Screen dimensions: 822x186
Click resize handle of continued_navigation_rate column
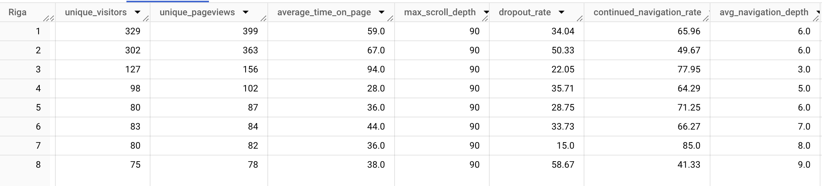pos(705,18)
